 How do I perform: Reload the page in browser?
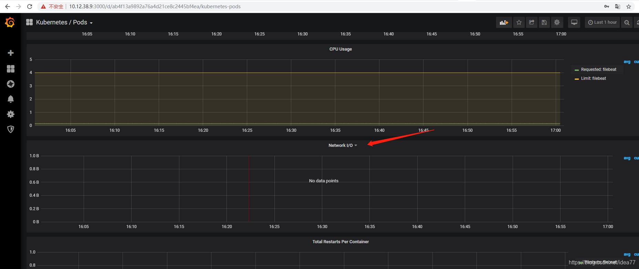pyautogui.click(x=30, y=7)
